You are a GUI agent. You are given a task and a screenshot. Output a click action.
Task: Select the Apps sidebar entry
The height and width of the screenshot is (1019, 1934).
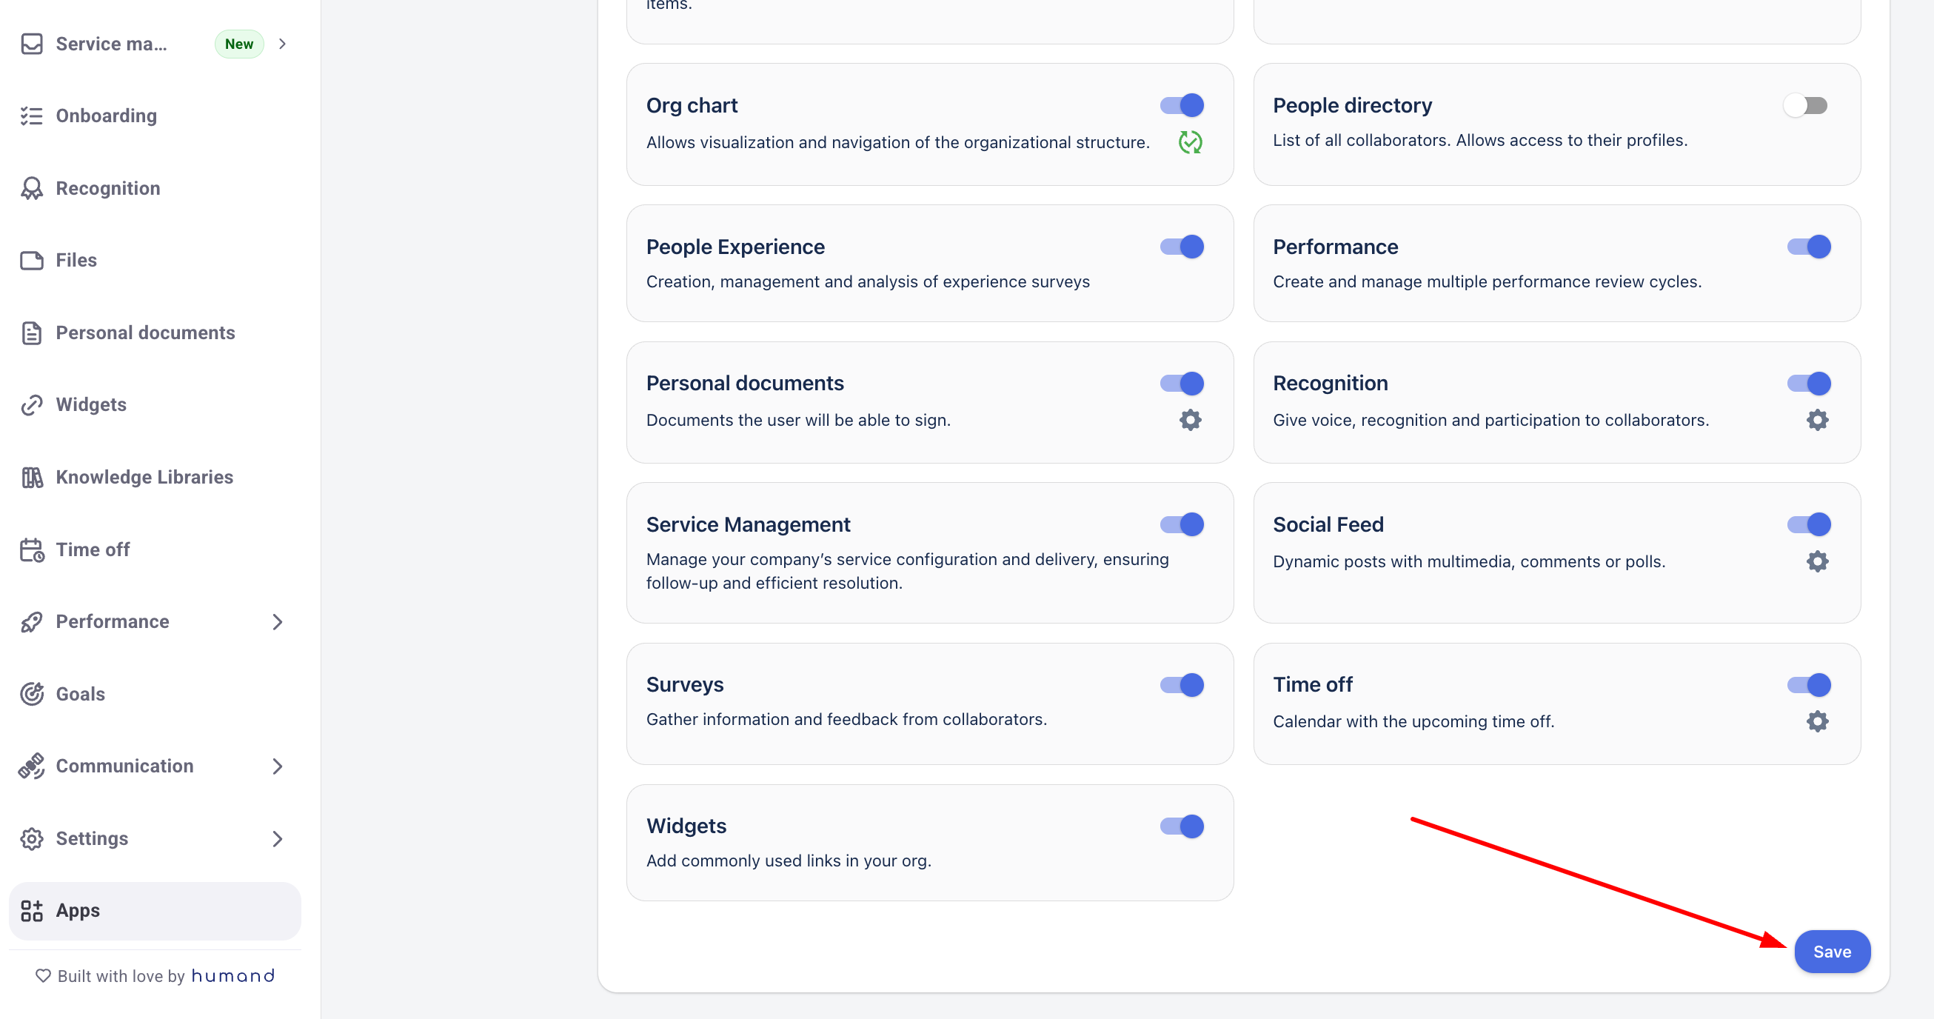(155, 910)
